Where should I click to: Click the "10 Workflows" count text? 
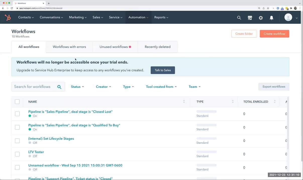20,36
